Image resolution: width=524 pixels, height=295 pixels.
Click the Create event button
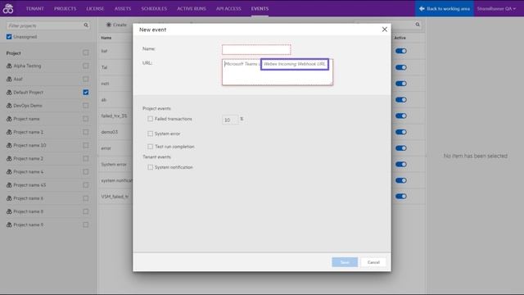click(116, 25)
